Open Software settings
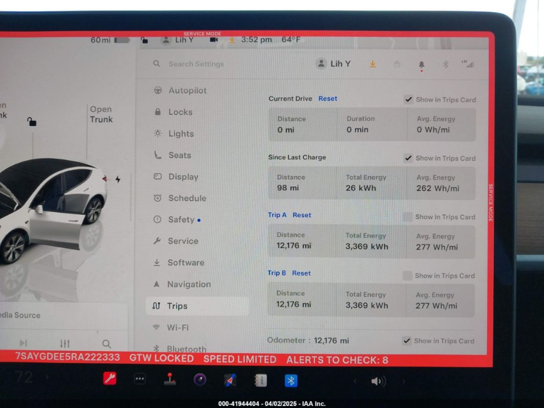Screen dimensions: 544x408 click(x=186, y=263)
